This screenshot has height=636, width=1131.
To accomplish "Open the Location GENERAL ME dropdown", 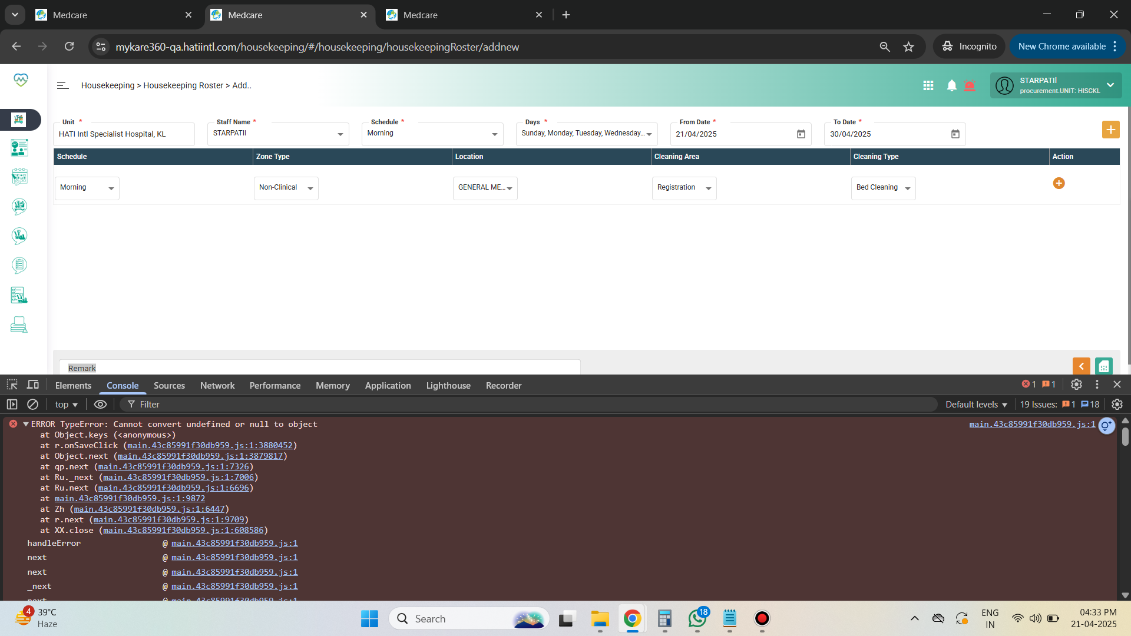I will [x=485, y=188].
